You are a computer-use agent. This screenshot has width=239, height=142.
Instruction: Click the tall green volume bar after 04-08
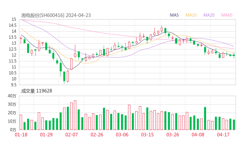tap(205, 118)
